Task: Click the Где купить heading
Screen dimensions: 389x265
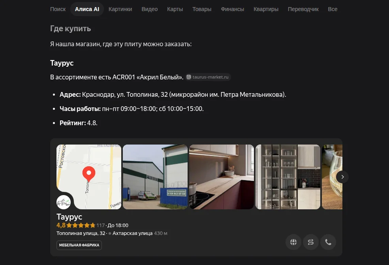Action: (x=70, y=28)
